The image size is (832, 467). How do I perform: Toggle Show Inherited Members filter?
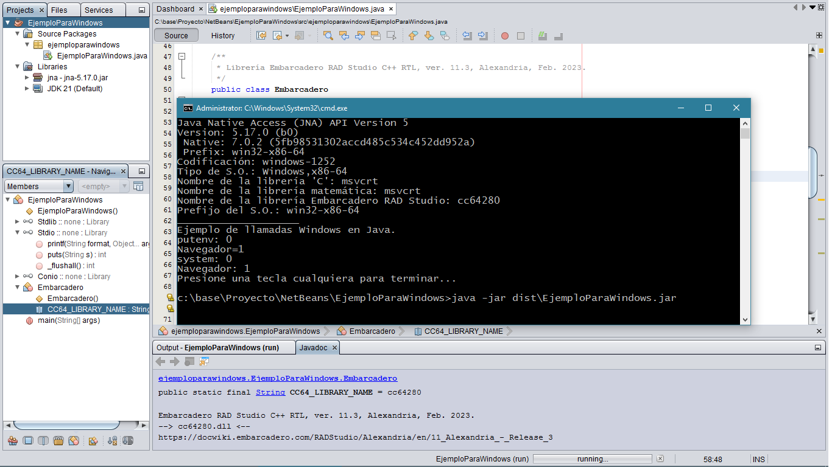coord(12,441)
